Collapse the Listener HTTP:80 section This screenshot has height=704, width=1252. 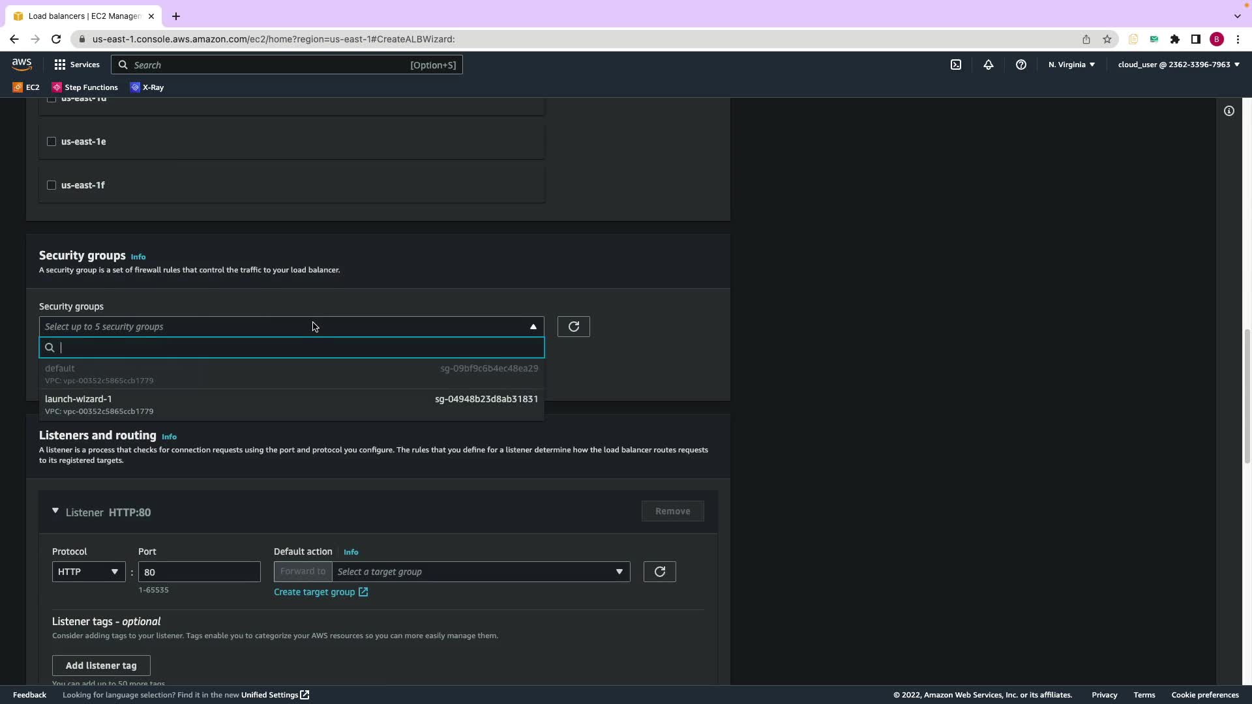click(55, 512)
